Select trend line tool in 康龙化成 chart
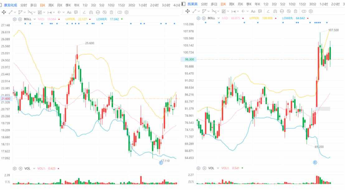345x190 pixels. point(10,12)
